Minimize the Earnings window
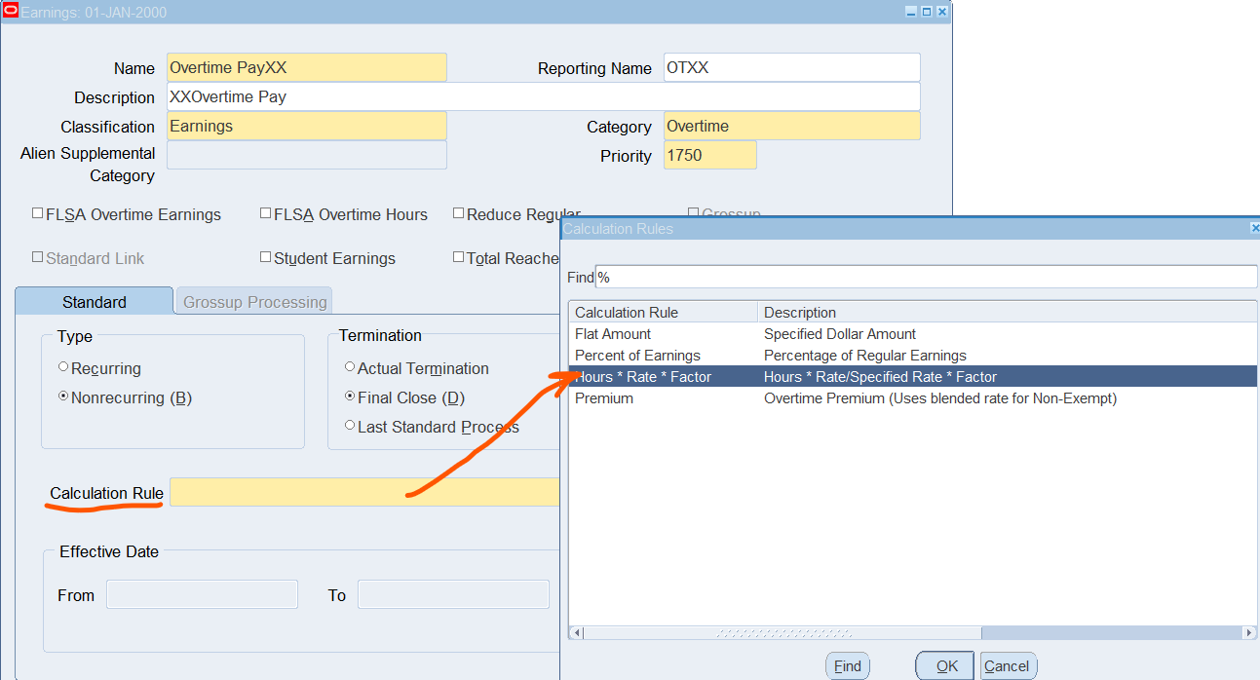Viewport: 1260px width, 680px height. 911,12
